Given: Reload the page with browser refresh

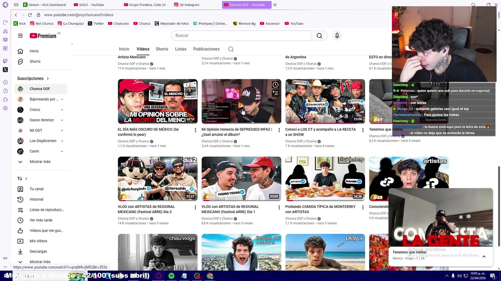Looking at the screenshot, I should pos(30,15).
